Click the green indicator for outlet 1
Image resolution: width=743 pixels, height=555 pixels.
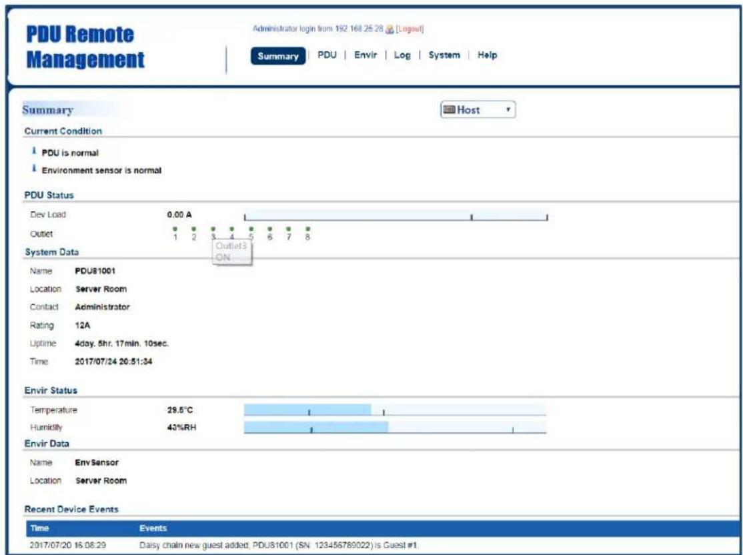(175, 228)
